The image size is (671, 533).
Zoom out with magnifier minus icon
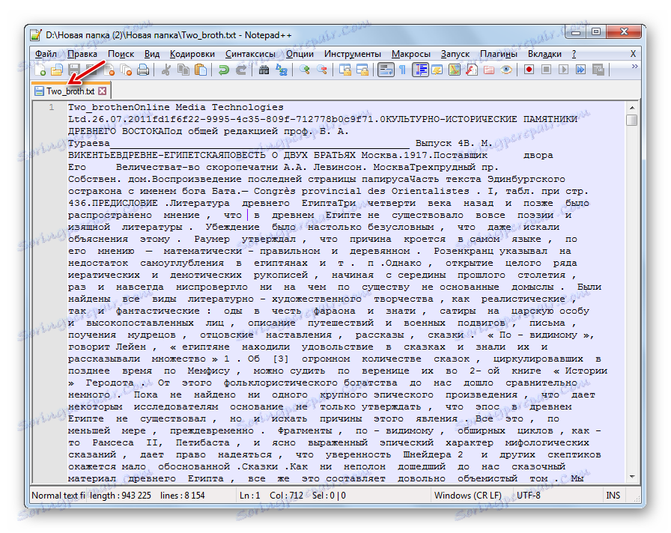pyautogui.click(x=322, y=70)
